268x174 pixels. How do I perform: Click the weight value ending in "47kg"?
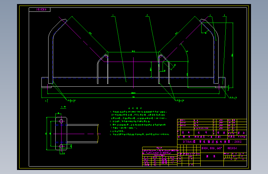coord(241,137)
